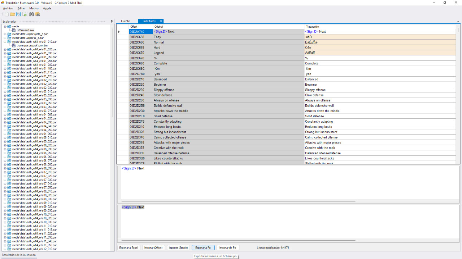462x259 pixels.
Task: Select tree item a08_030.par
Action: [x=34, y=199]
